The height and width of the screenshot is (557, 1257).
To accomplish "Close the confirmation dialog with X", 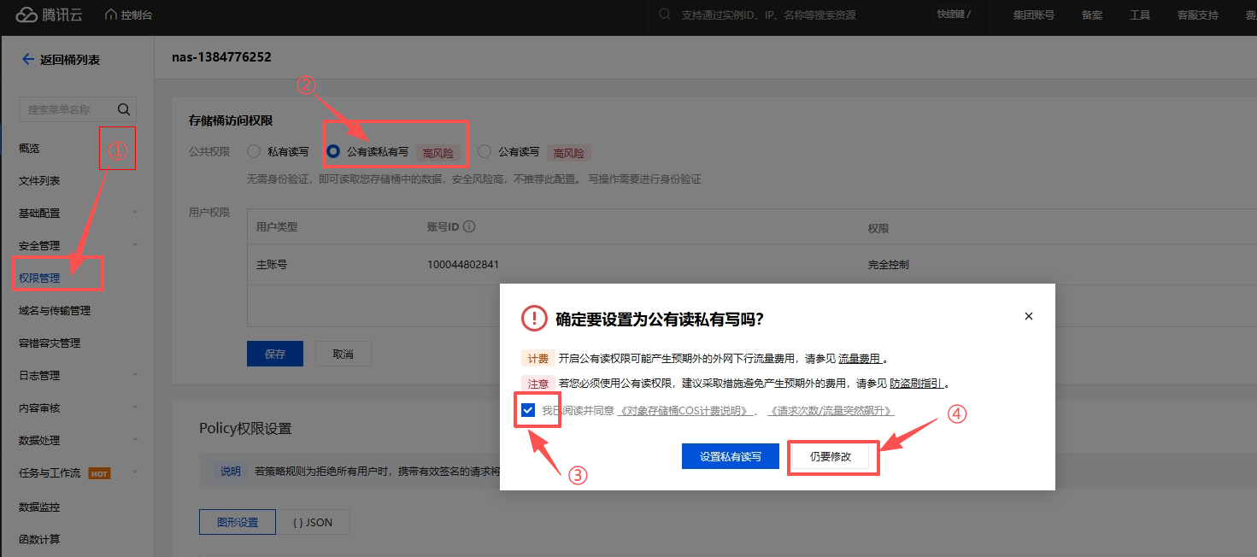I will pyautogui.click(x=1029, y=316).
